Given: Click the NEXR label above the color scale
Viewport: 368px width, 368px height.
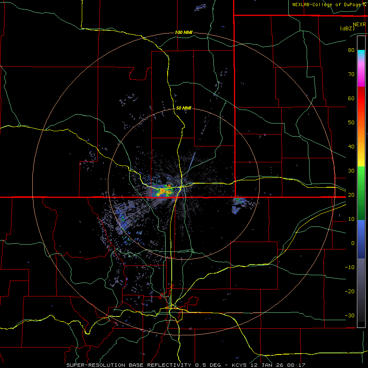Looking at the screenshot, I should (x=359, y=25).
